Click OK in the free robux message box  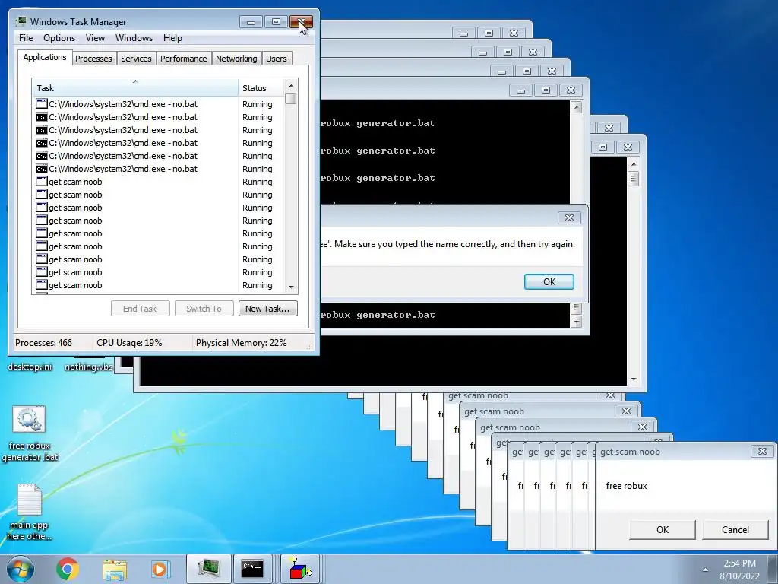pos(663,530)
